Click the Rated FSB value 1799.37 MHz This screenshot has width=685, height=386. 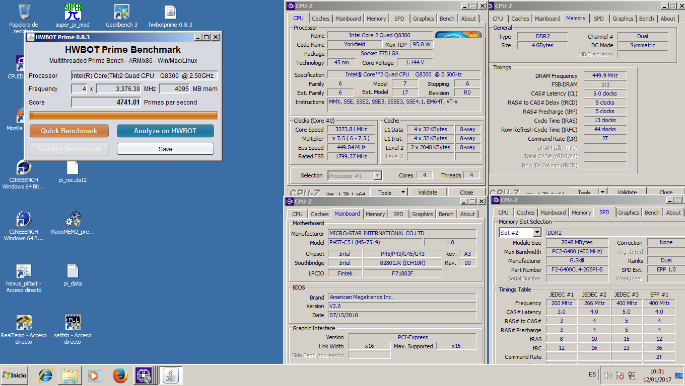click(352, 156)
